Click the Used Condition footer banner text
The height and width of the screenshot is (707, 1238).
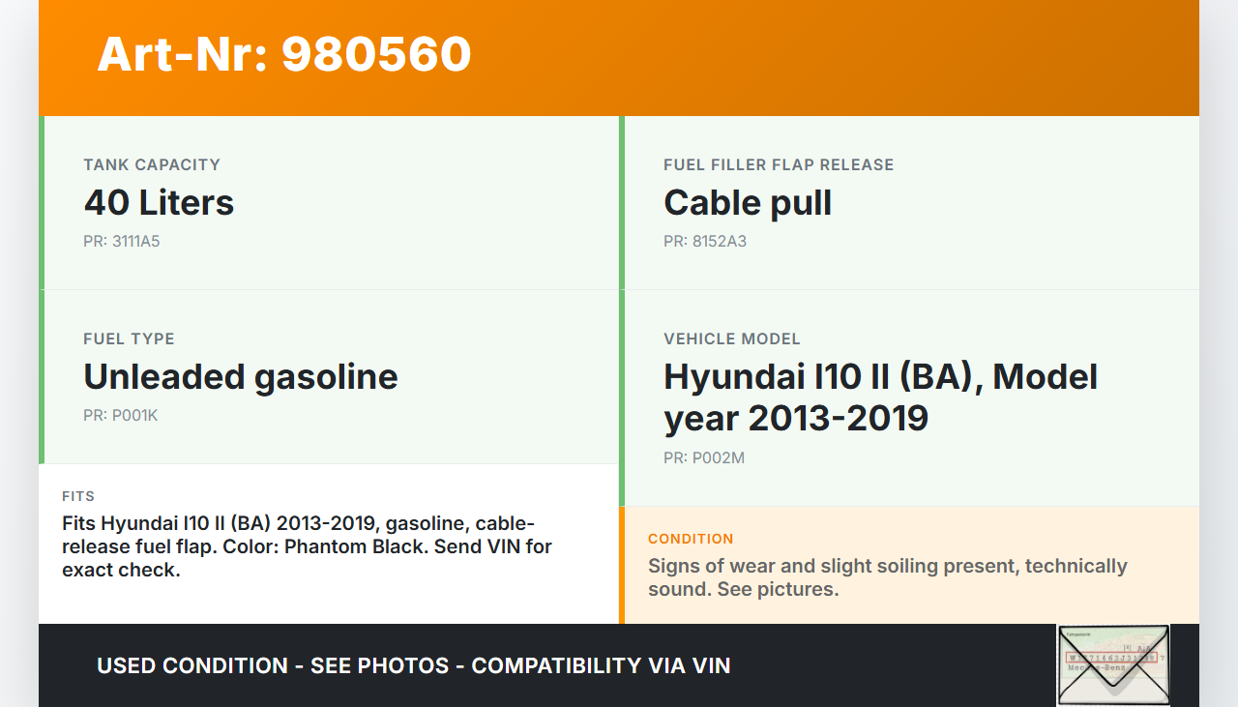(413, 665)
